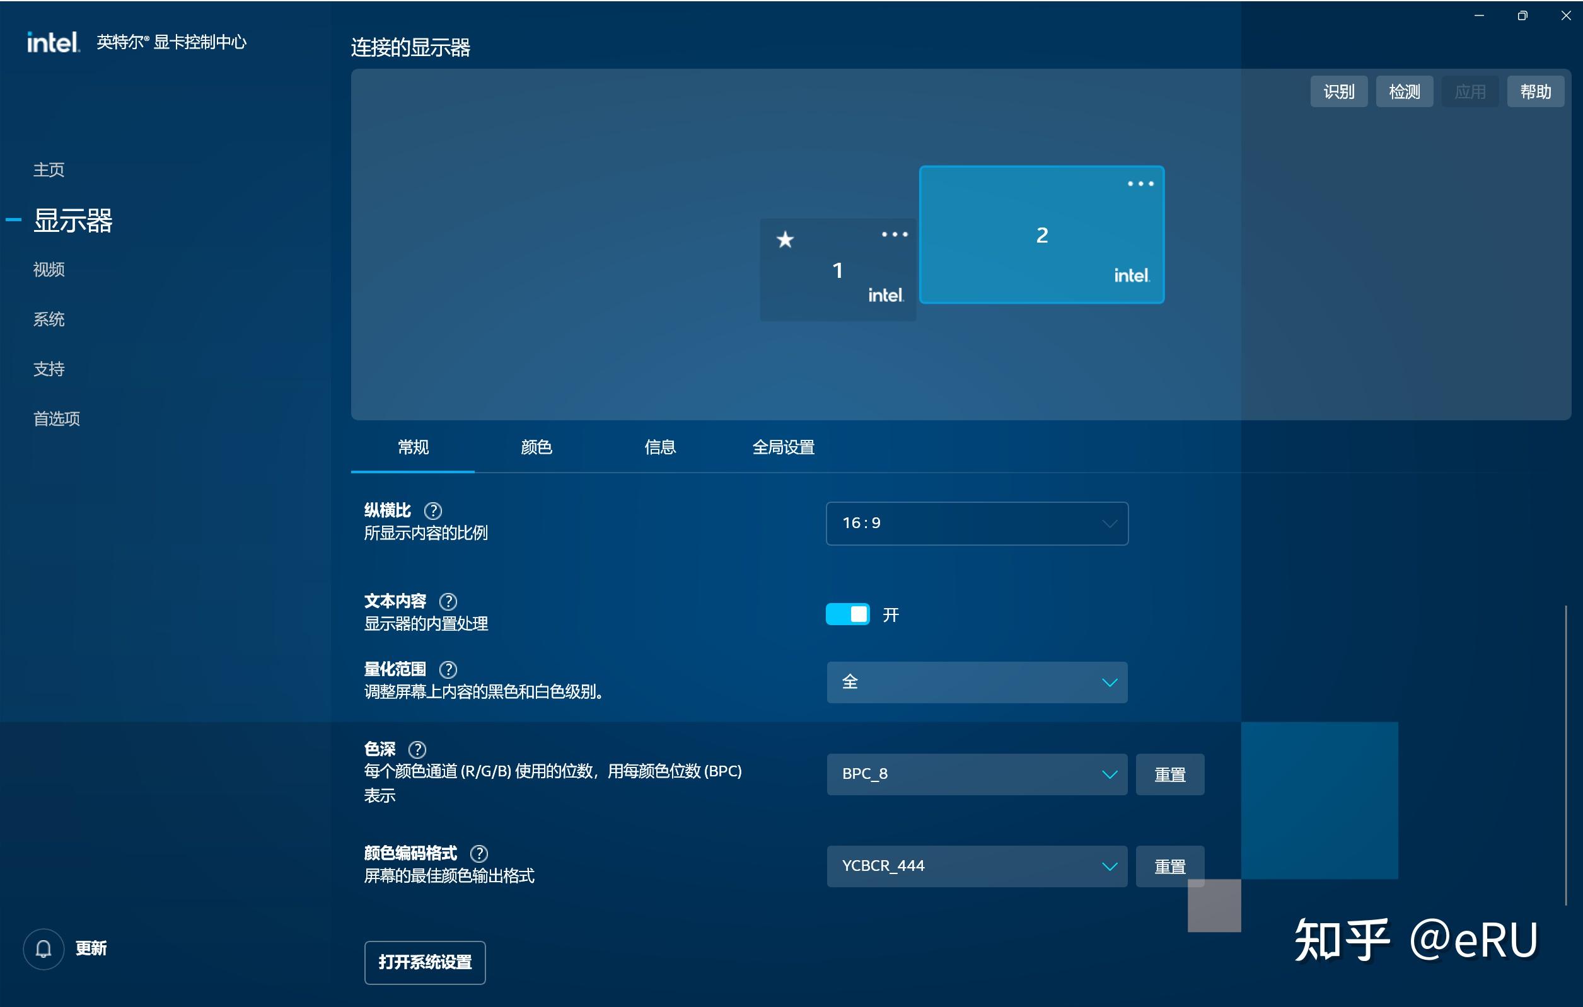The height and width of the screenshot is (1007, 1583).
Task: Click the help icon beside 纵横比
Action: [432, 510]
